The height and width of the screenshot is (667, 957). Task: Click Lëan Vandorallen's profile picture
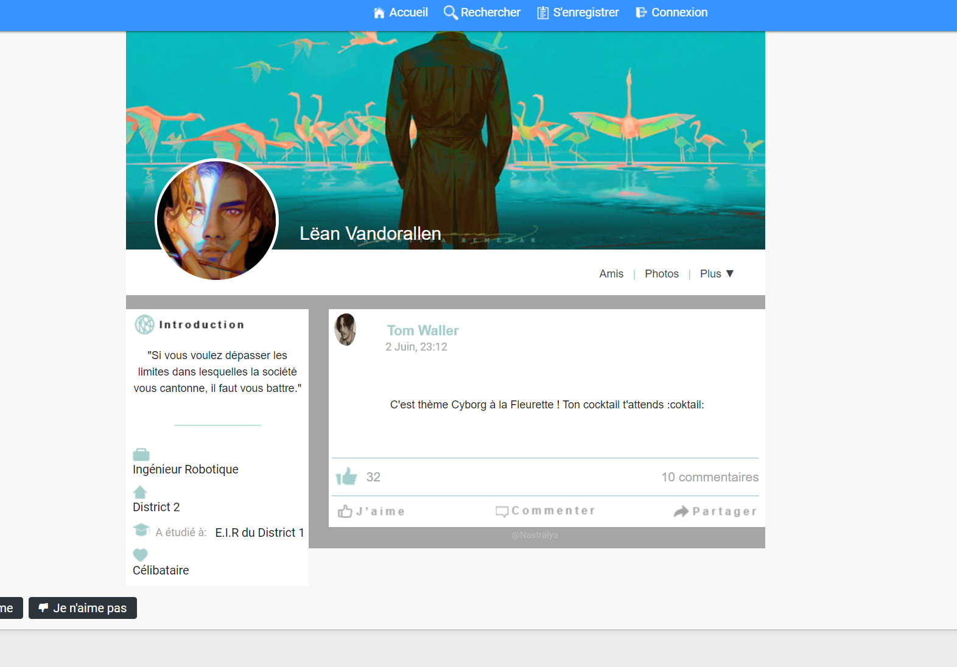tap(217, 220)
